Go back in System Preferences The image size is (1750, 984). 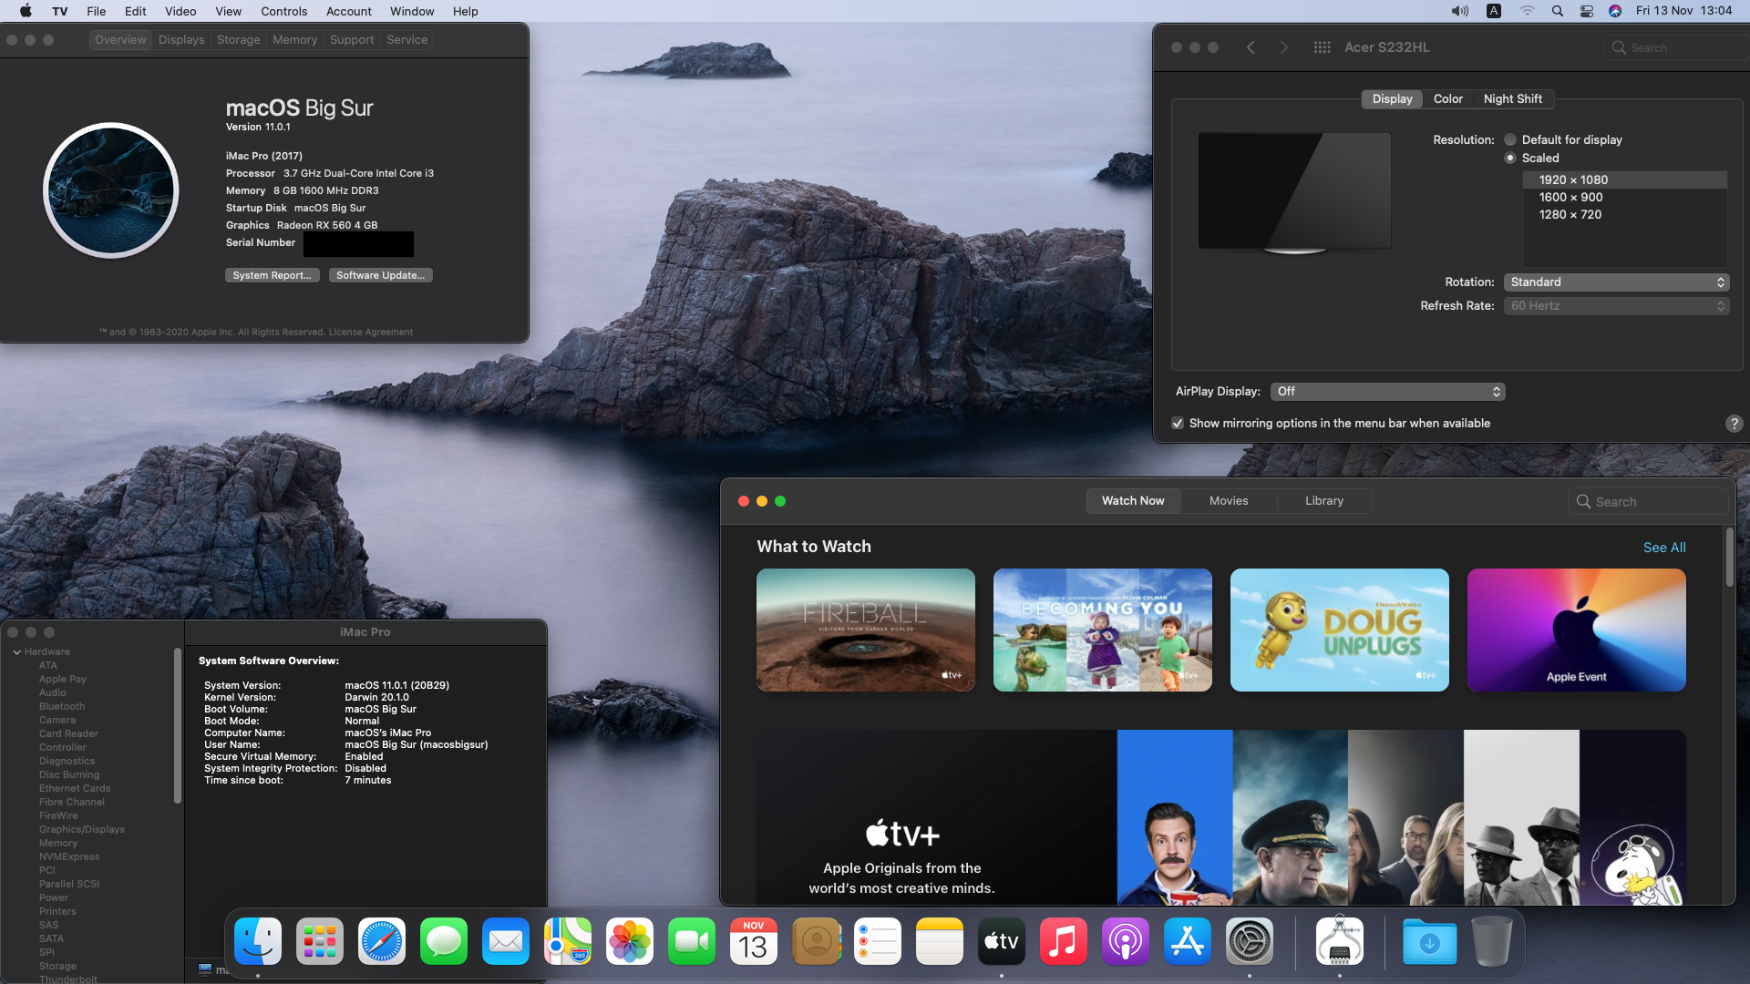point(1251,47)
